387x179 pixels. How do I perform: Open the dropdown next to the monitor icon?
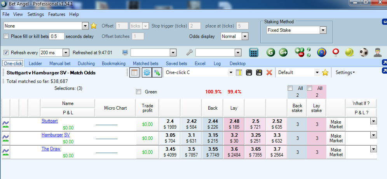coord(173,52)
